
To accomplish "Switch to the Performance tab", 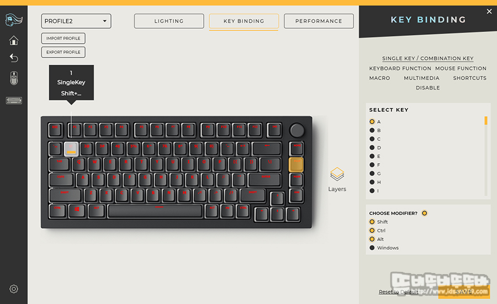I will click(x=319, y=21).
